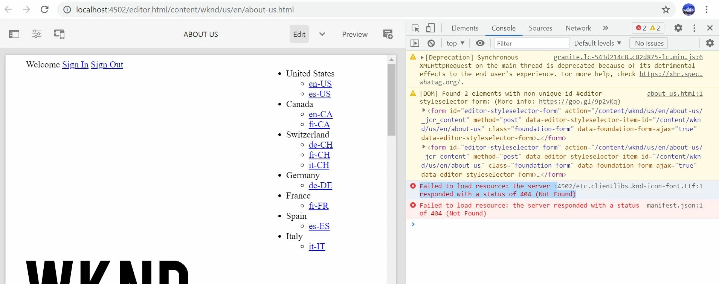The width and height of the screenshot is (719, 284).
Task: Switch to Preview mode
Action: tap(355, 34)
